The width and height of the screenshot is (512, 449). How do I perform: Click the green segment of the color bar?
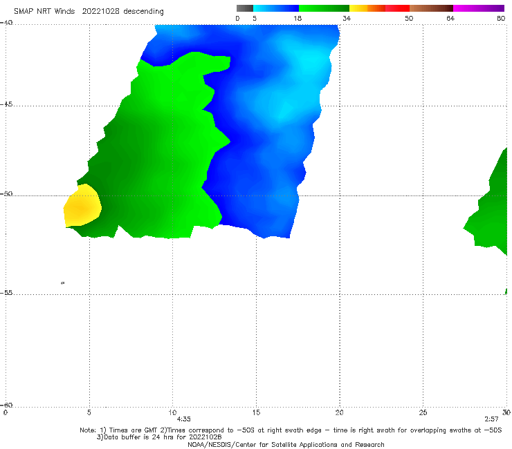[324, 8]
